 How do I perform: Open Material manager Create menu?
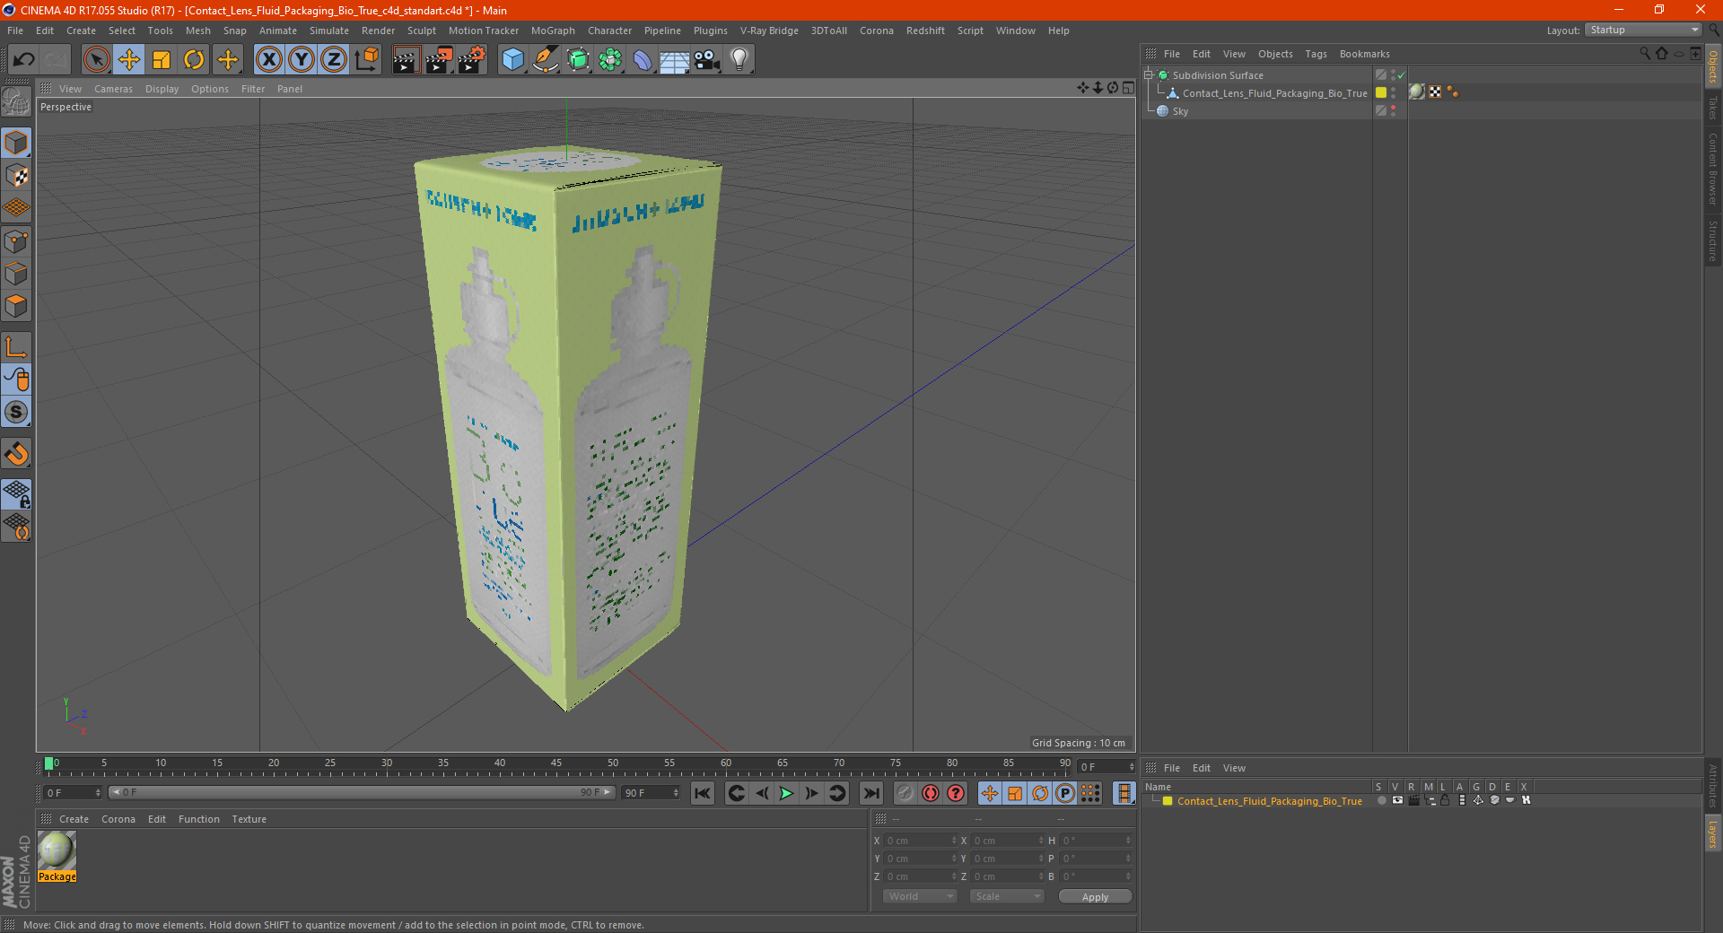74,819
